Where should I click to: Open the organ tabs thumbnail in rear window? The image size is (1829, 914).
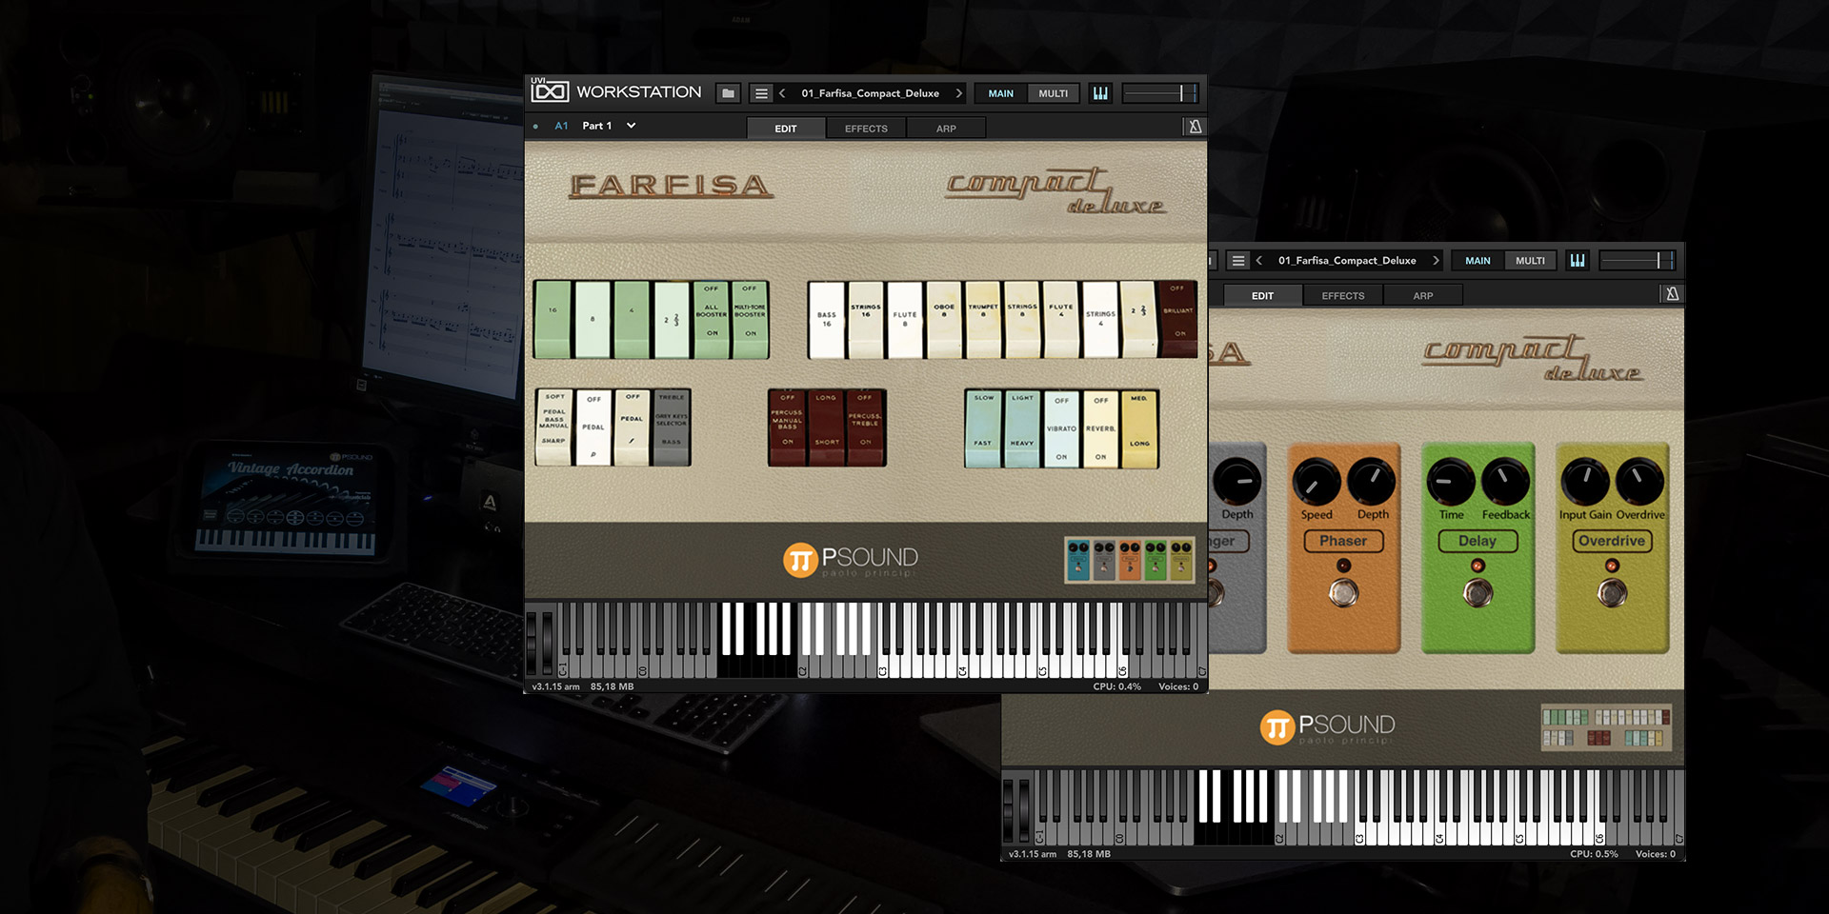click(1606, 727)
